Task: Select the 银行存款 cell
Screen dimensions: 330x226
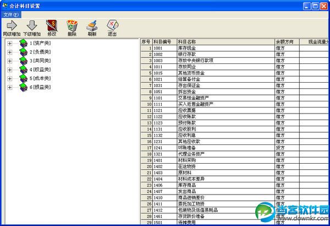Action: pyautogui.click(x=226, y=54)
